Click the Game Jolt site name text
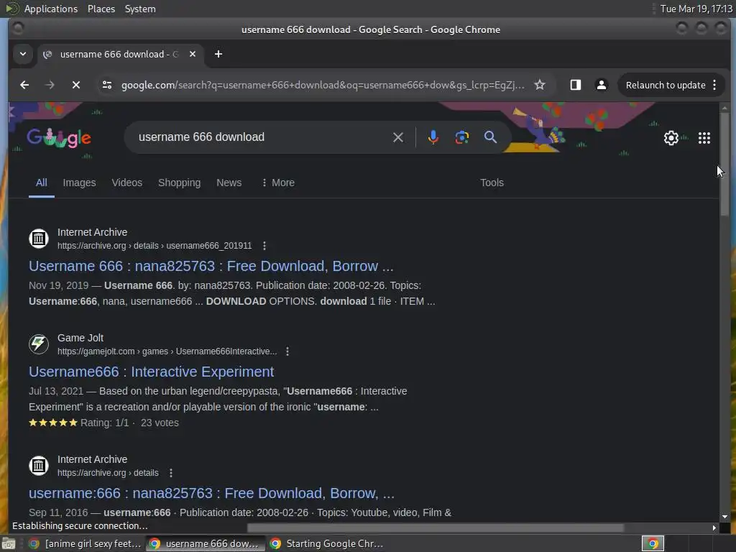This screenshot has height=552, width=736. [80, 338]
